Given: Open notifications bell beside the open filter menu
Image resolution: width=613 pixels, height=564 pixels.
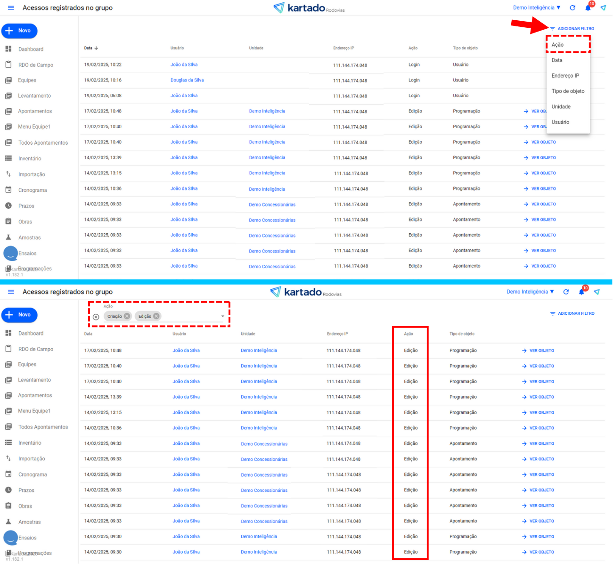Looking at the screenshot, I should coord(588,8).
